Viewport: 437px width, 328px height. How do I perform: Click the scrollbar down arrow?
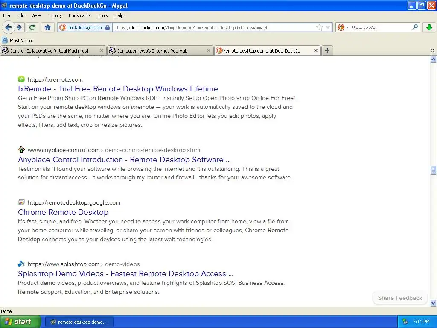[x=433, y=303]
